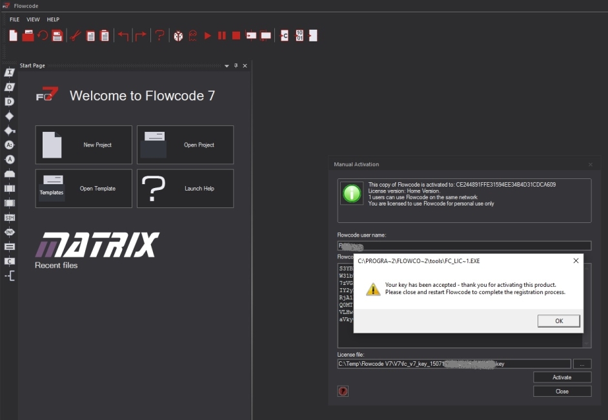Stop simulation with the red square icon

click(236, 36)
